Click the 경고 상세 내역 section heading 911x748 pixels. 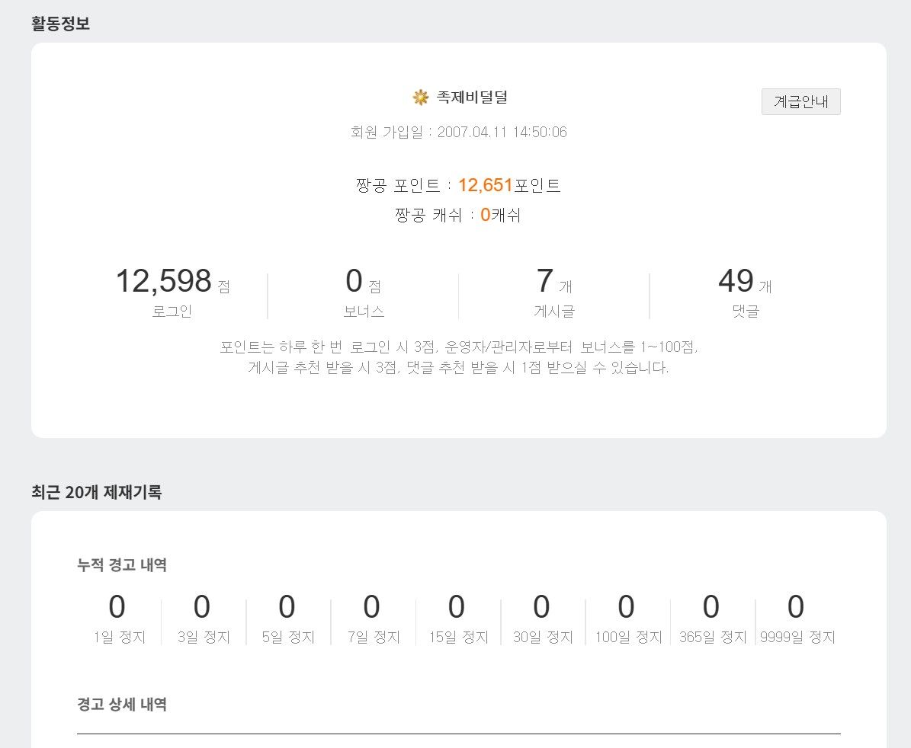point(122,705)
